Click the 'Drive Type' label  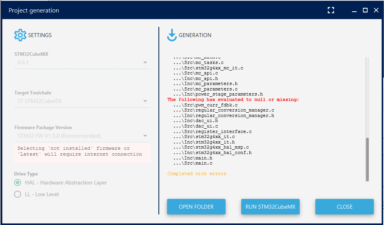coord(26,174)
